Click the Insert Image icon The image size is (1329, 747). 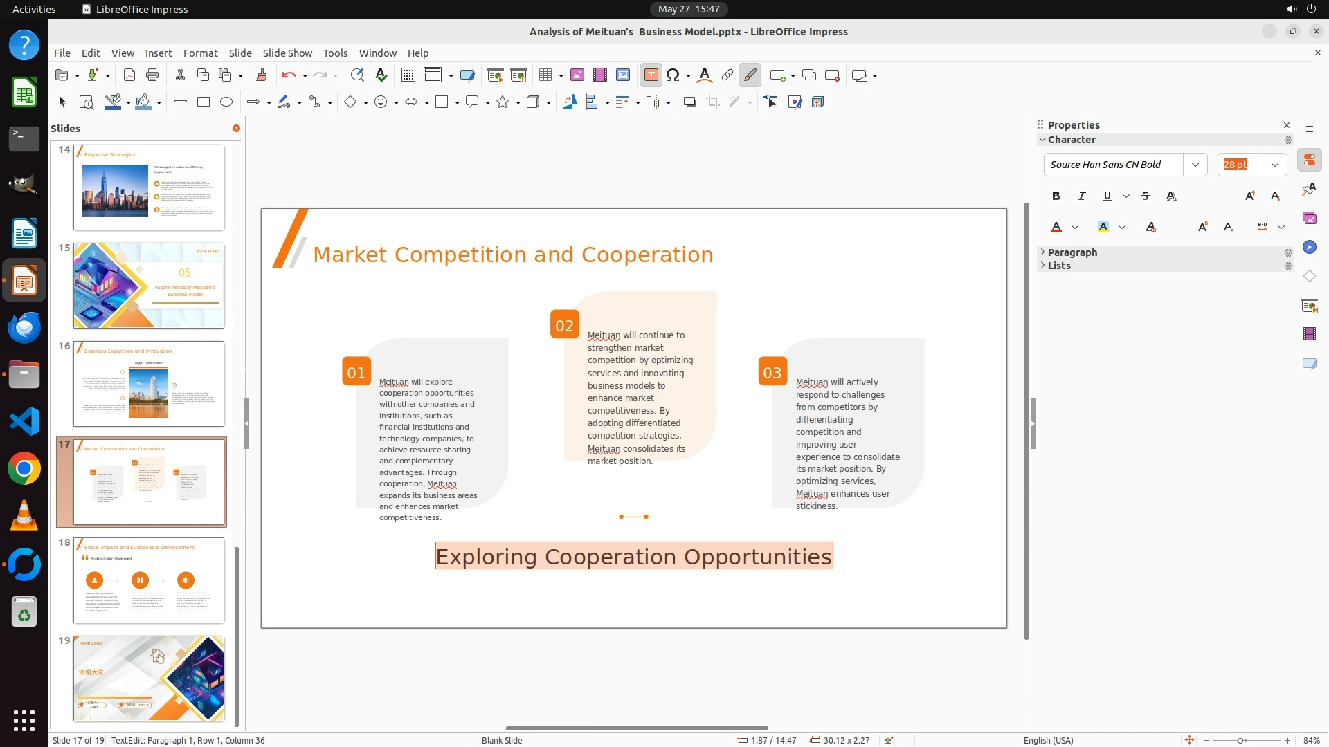tap(577, 75)
